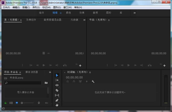
Task: Switch to 音频 workspace
Action: 95,13
